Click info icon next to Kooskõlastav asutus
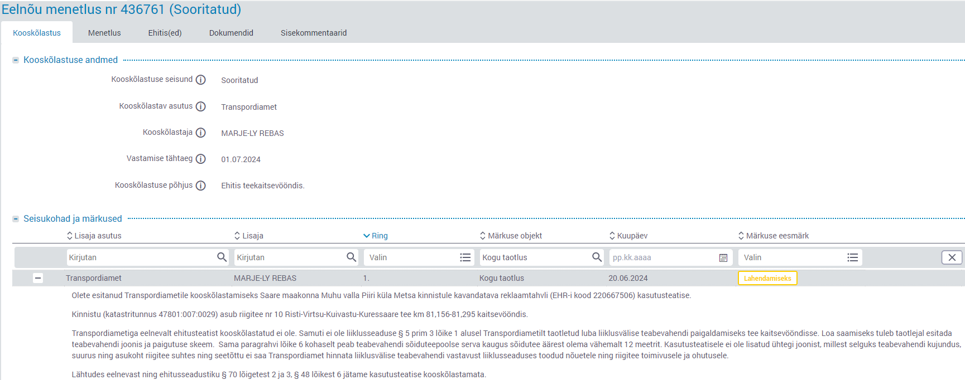This screenshot has height=380, width=965. (201, 106)
